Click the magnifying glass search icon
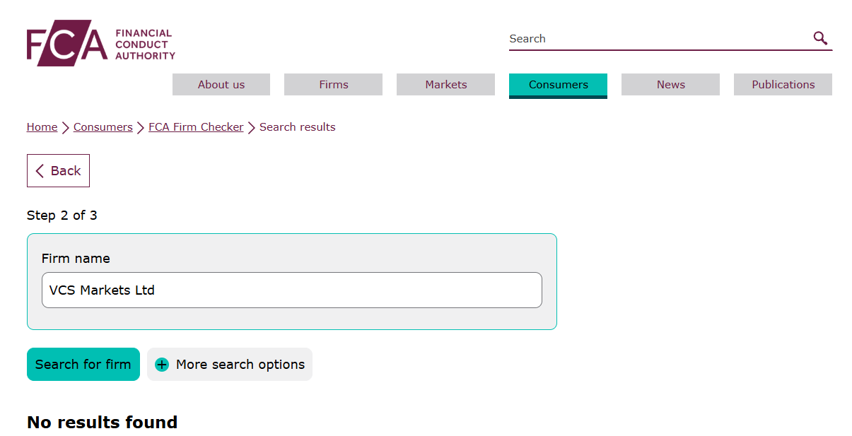 click(820, 38)
